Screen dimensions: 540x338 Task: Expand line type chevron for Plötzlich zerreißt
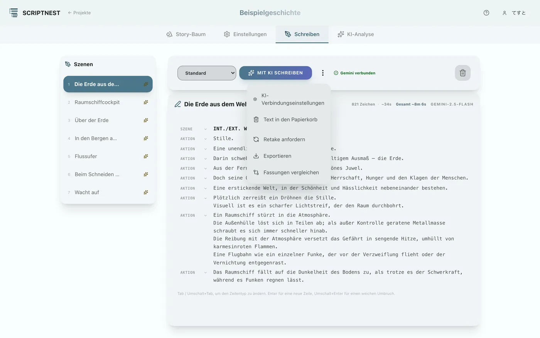(x=205, y=198)
